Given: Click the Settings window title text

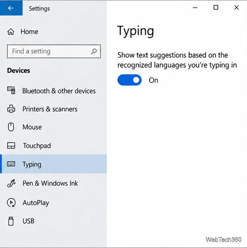Looking at the screenshot, I should point(39,8).
